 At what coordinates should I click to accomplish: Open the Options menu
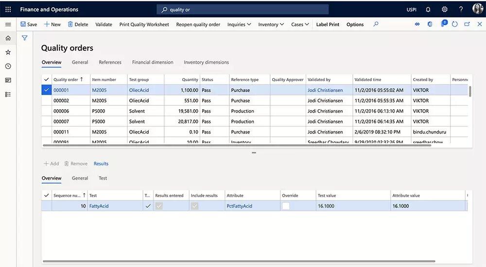[x=355, y=24]
